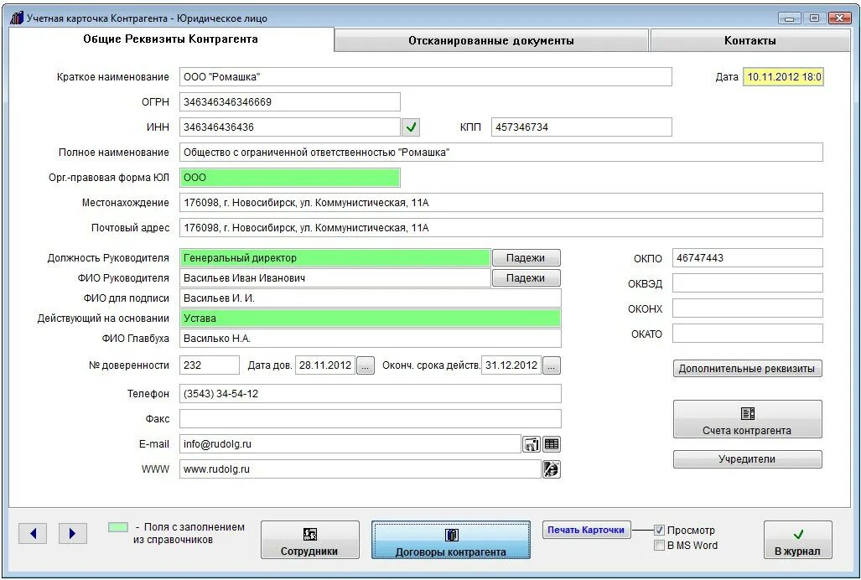Click № доверенности field

(x=210, y=365)
